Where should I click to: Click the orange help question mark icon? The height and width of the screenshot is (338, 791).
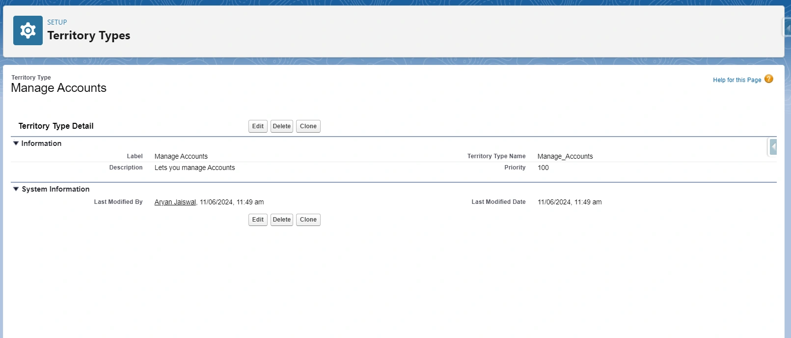pyautogui.click(x=768, y=79)
